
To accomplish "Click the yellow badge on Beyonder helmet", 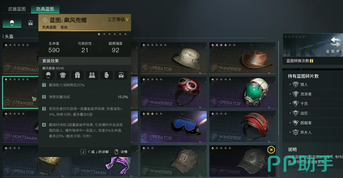I will click(x=271, y=150).
